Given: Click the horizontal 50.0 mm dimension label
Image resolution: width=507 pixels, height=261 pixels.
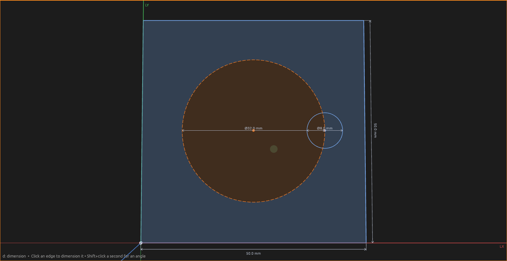Looking at the screenshot, I should (x=253, y=253).
